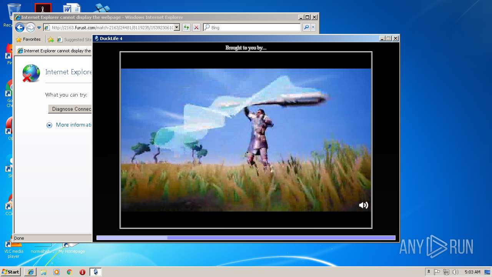Open Windows Explorer folder on taskbar
Image resolution: width=492 pixels, height=277 pixels.
click(x=43, y=272)
